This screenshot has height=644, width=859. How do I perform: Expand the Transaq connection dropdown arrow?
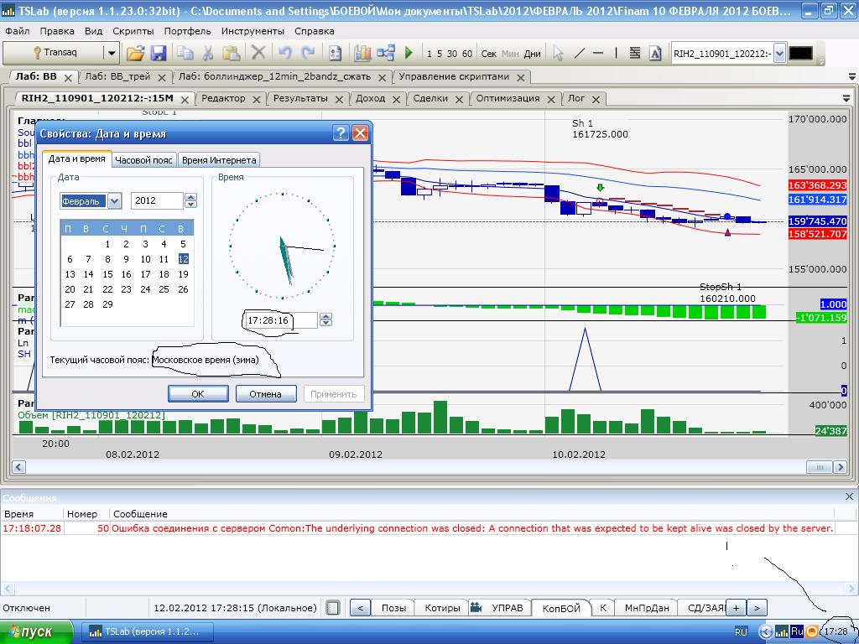(x=111, y=53)
